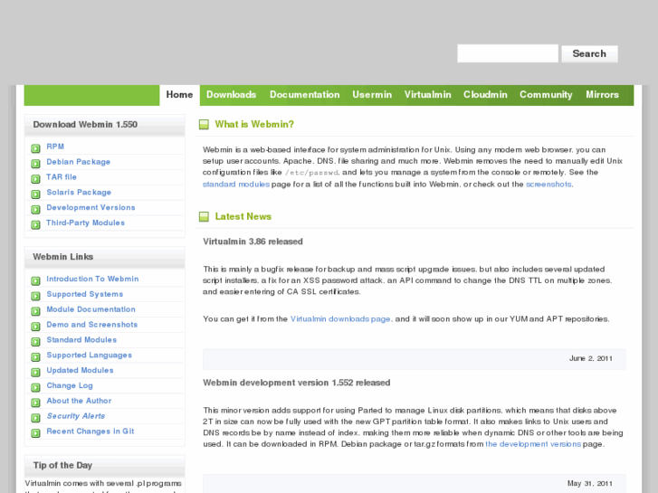Click 'Webmin development version 1.552 released' headline

(297, 383)
